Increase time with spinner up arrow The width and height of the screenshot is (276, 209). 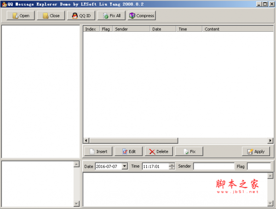pyautogui.click(x=172, y=165)
